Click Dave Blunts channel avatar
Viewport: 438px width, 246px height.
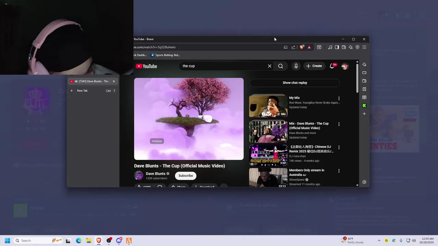(x=139, y=176)
